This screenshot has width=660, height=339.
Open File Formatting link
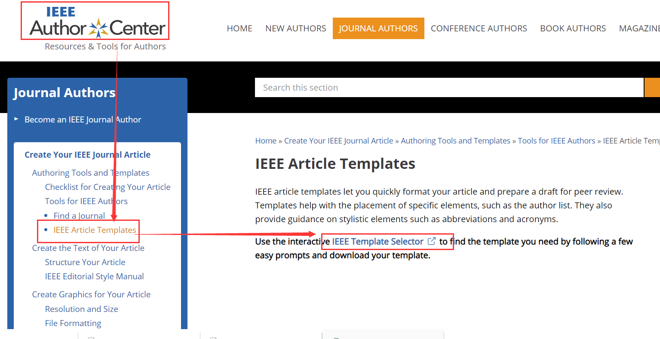point(73,323)
